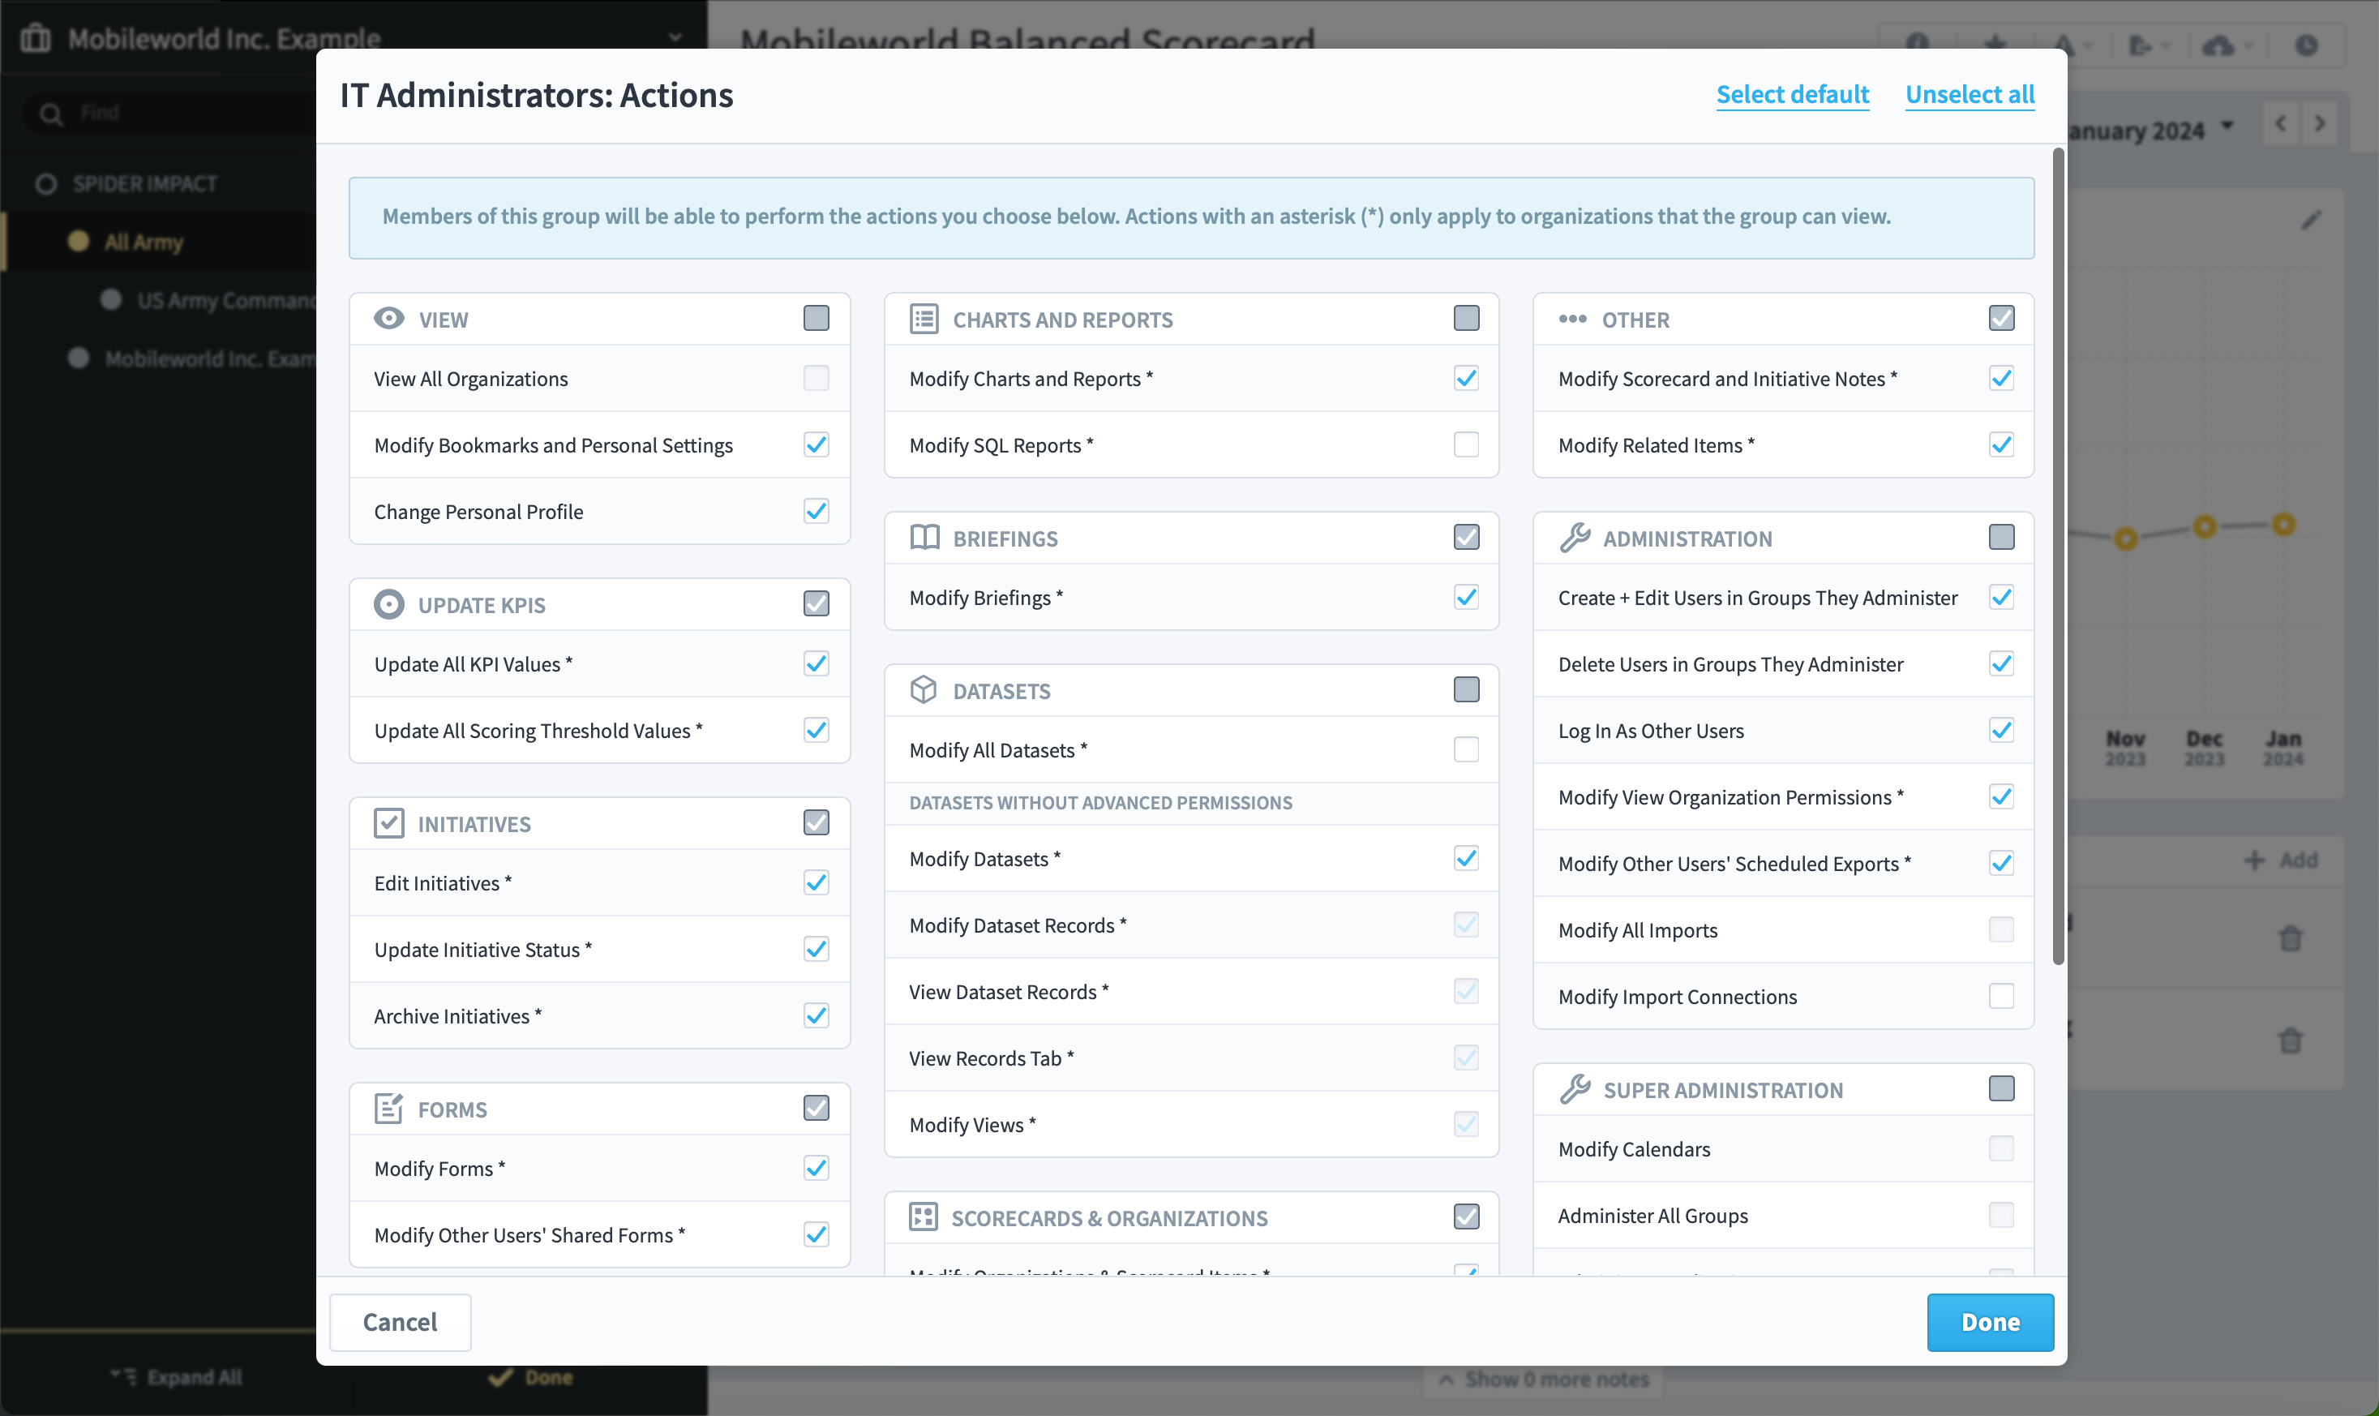Click the second trash icon in background panel

click(2291, 1039)
